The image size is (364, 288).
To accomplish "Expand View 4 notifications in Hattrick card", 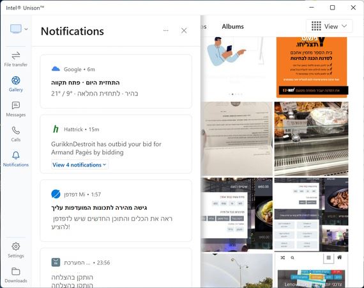I will [x=80, y=164].
